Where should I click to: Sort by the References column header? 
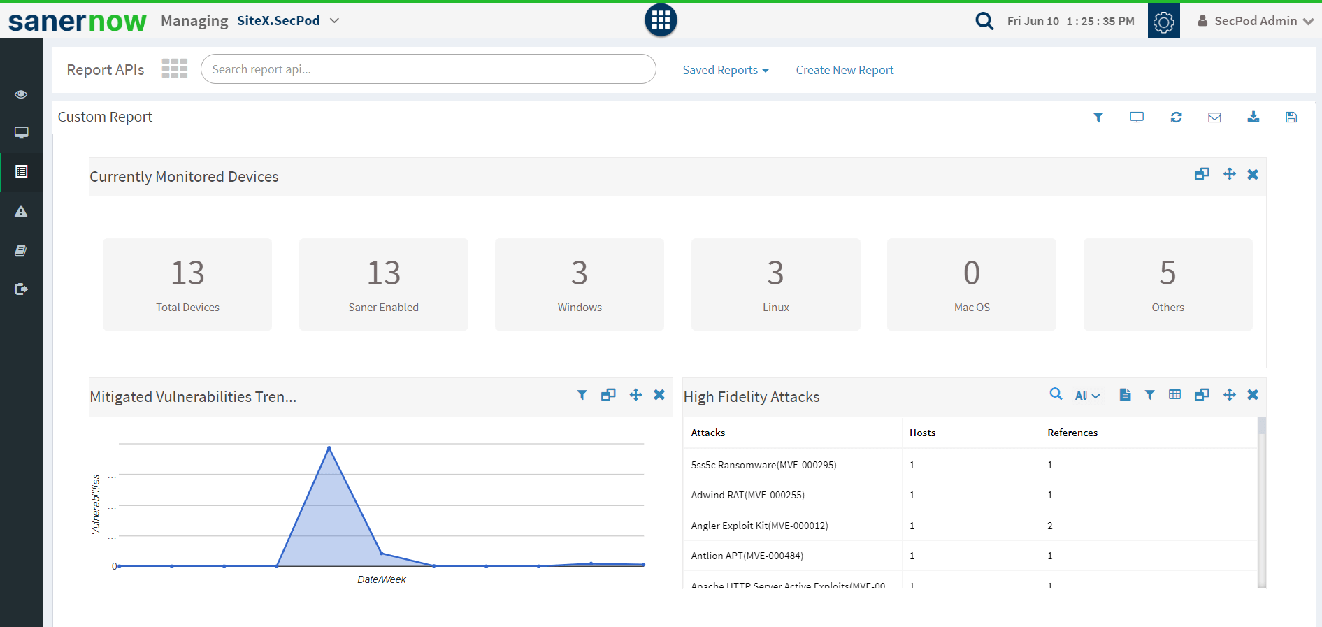click(1148, 433)
